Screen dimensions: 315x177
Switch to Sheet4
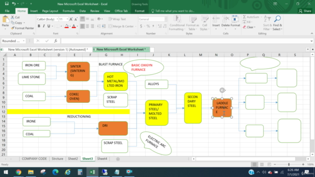coord(102,159)
